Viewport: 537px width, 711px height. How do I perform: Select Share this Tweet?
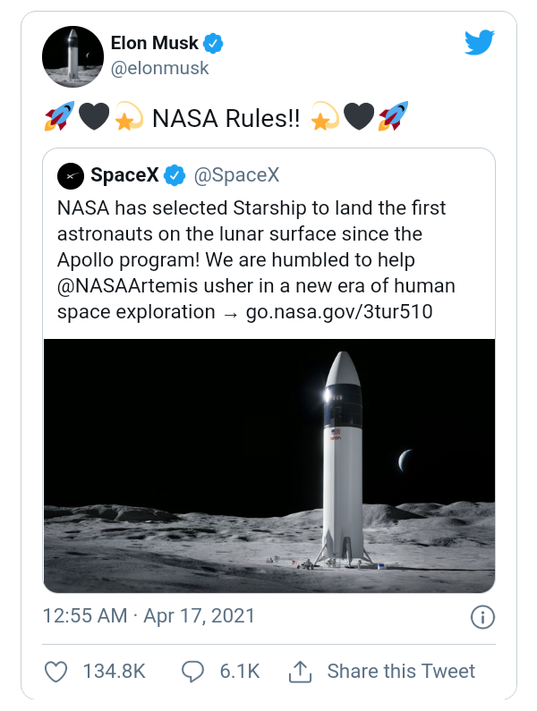click(401, 672)
